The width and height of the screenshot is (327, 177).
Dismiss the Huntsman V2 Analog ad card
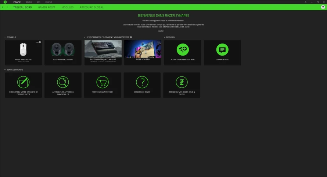119,42
